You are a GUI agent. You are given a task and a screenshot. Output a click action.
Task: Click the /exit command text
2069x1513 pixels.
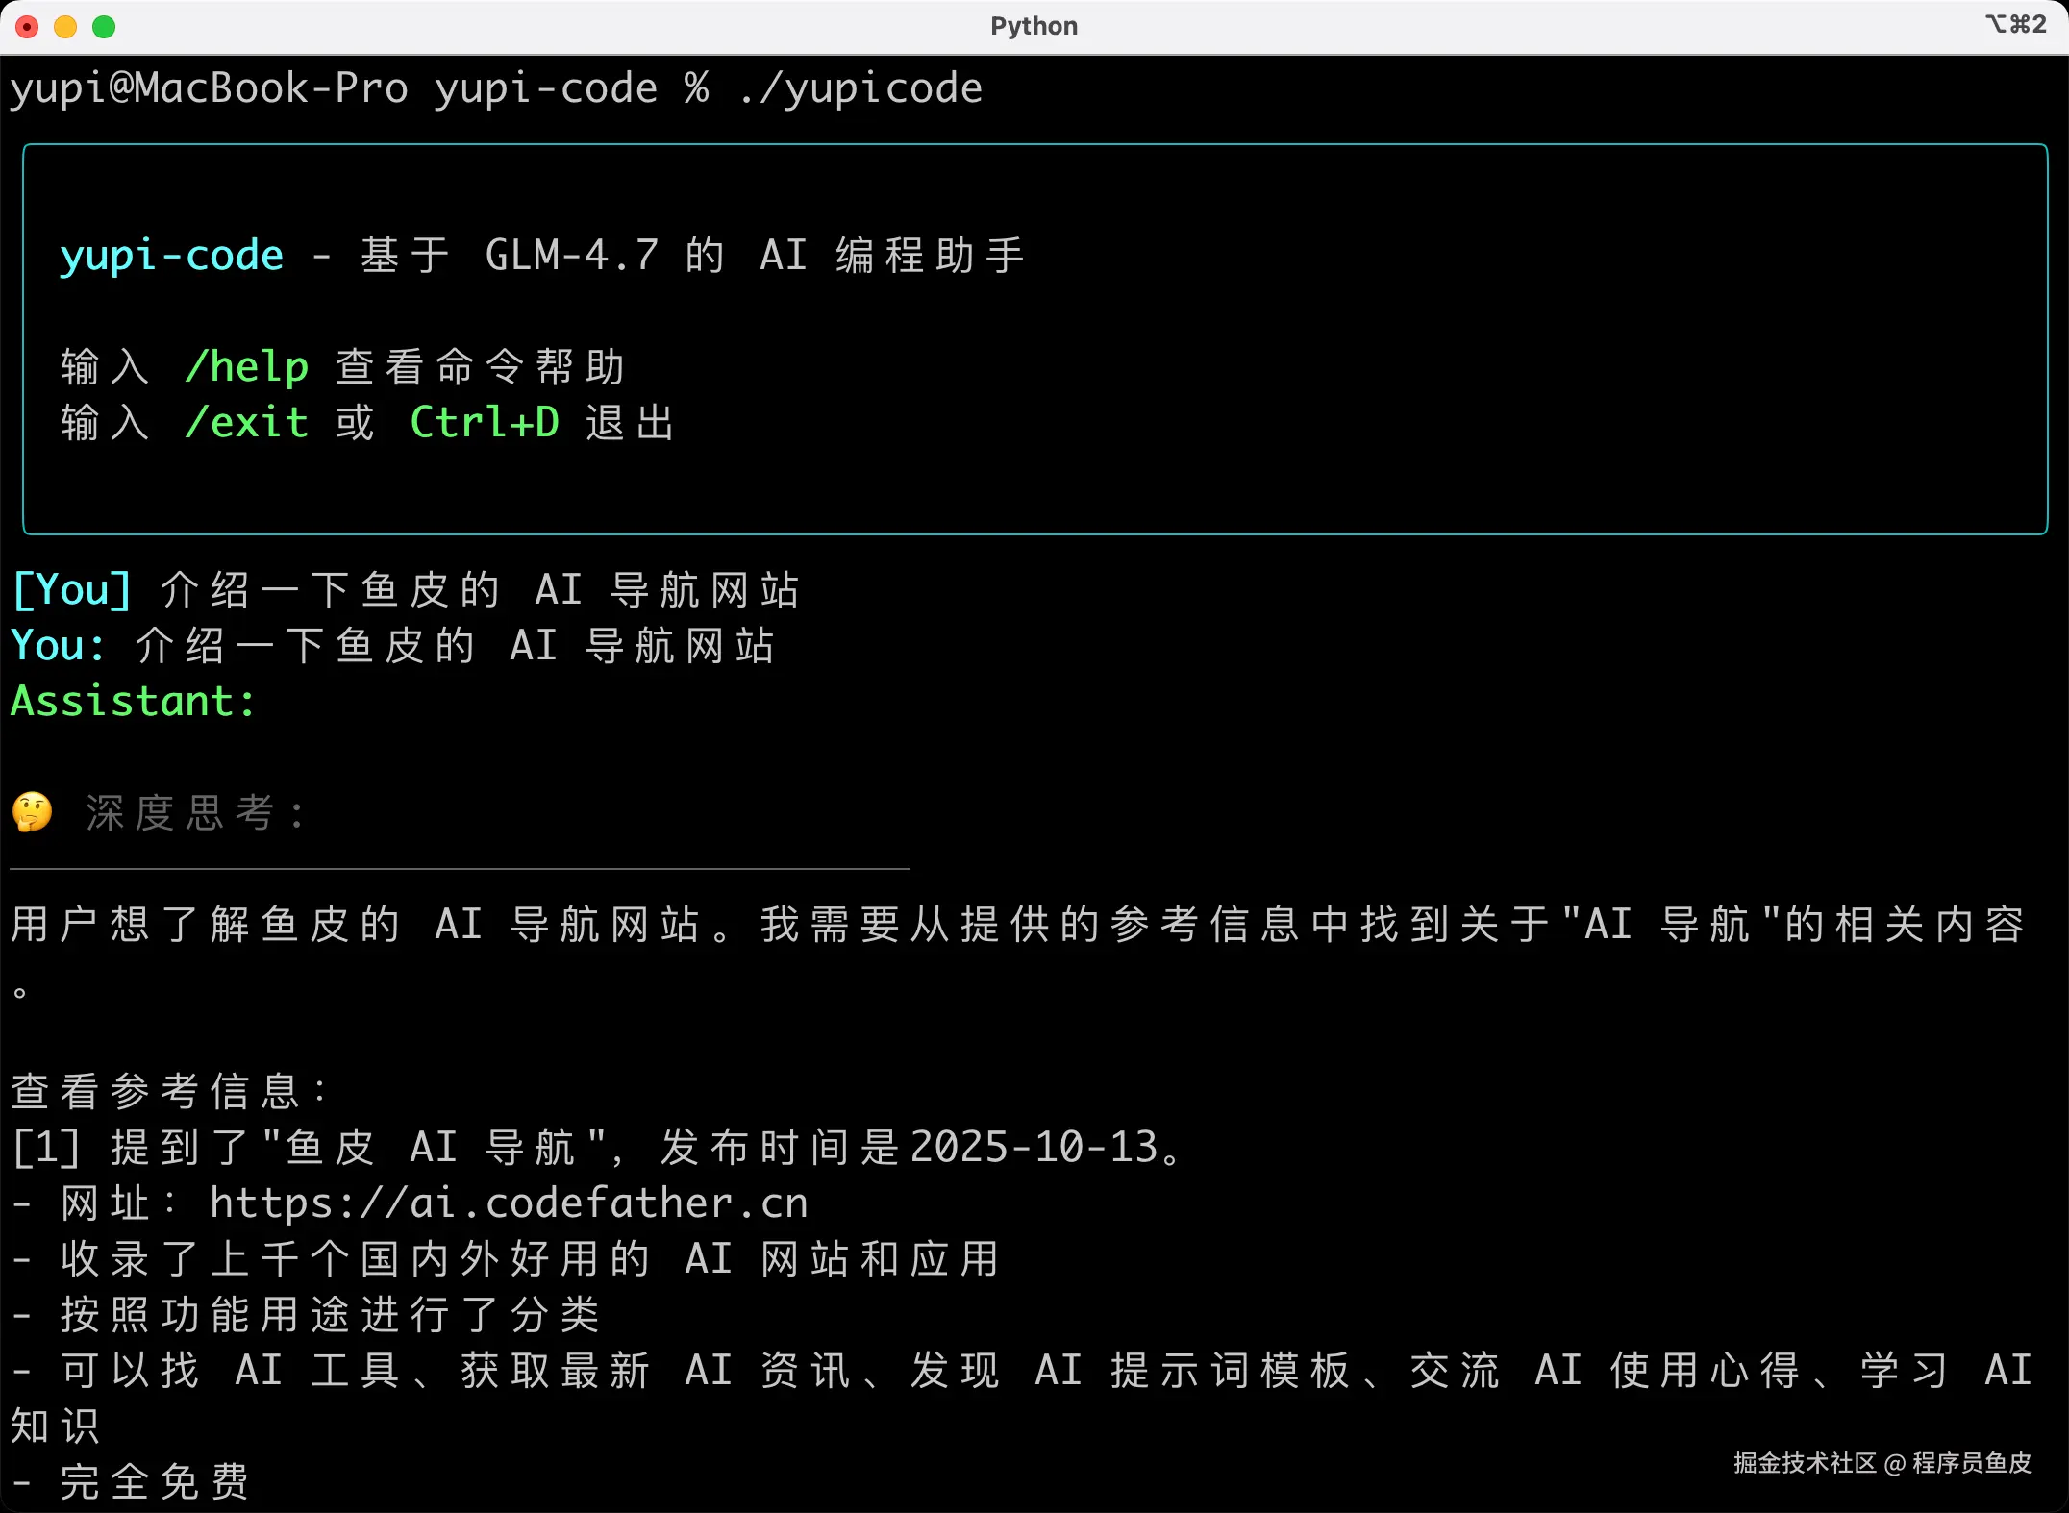(x=247, y=423)
